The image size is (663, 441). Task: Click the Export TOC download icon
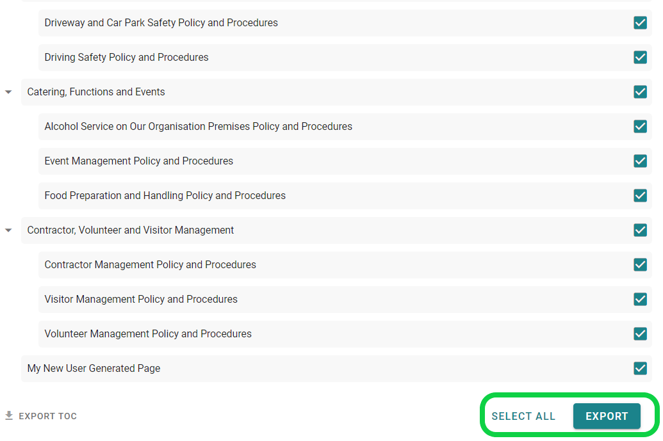[x=9, y=416]
